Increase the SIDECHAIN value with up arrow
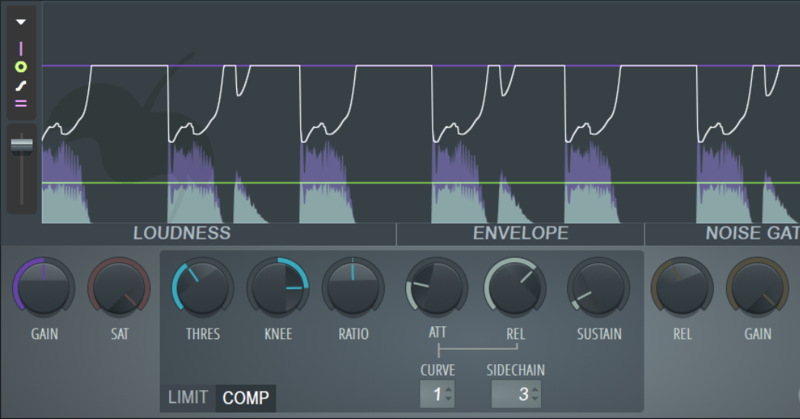The height and width of the screenshot is (419, 800). pyautogui.click(x=535, y=390)
